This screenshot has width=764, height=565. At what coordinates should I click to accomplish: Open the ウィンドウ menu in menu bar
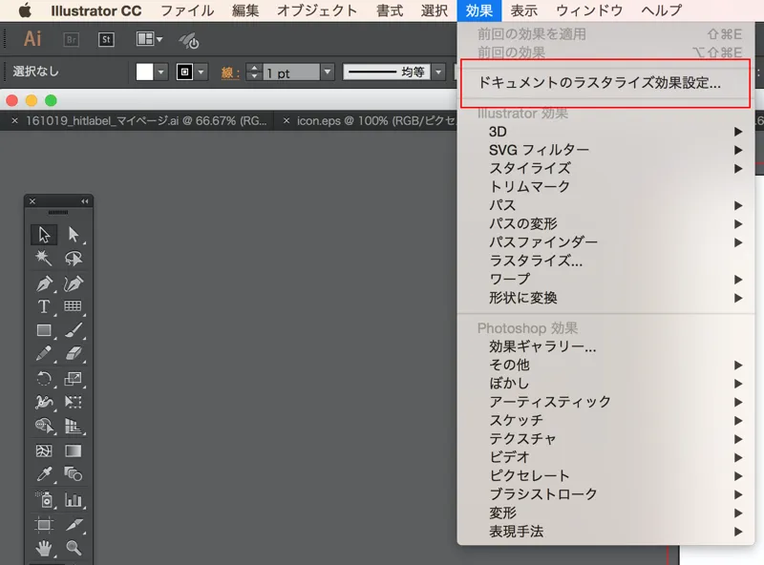589,10
